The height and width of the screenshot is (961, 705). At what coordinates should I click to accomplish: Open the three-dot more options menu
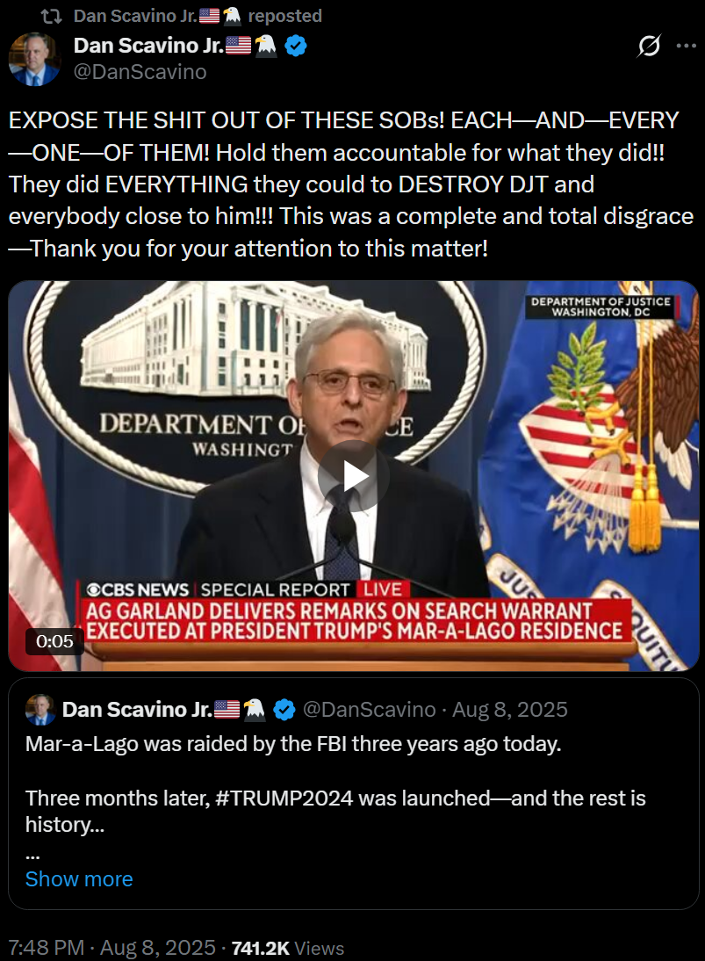coord(686,46)
